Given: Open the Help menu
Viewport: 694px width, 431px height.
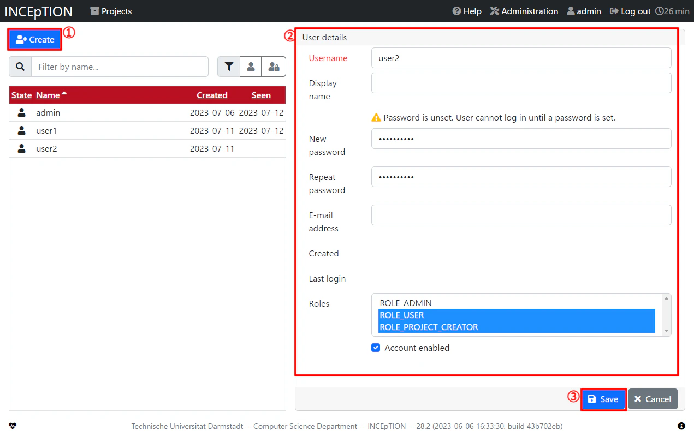Looking at the screenshot, I should 467,11.
